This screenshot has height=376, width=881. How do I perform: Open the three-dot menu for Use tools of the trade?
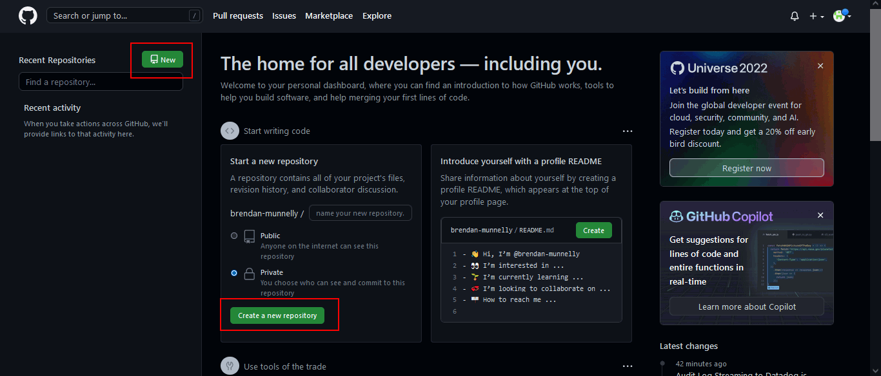pyautogui.click(x=628, y=366)
